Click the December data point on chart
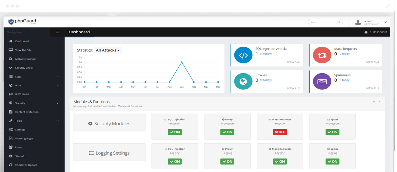 click(x=218, y=82)
